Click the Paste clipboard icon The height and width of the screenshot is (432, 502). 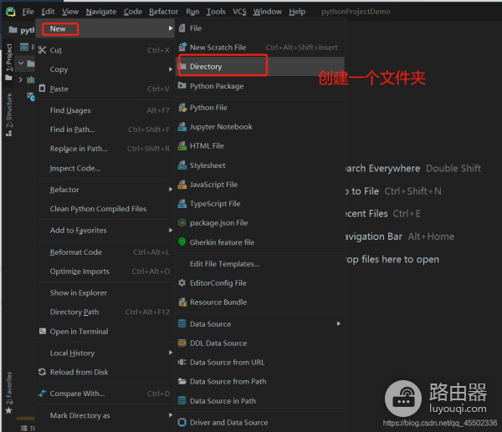click(42, 89)
